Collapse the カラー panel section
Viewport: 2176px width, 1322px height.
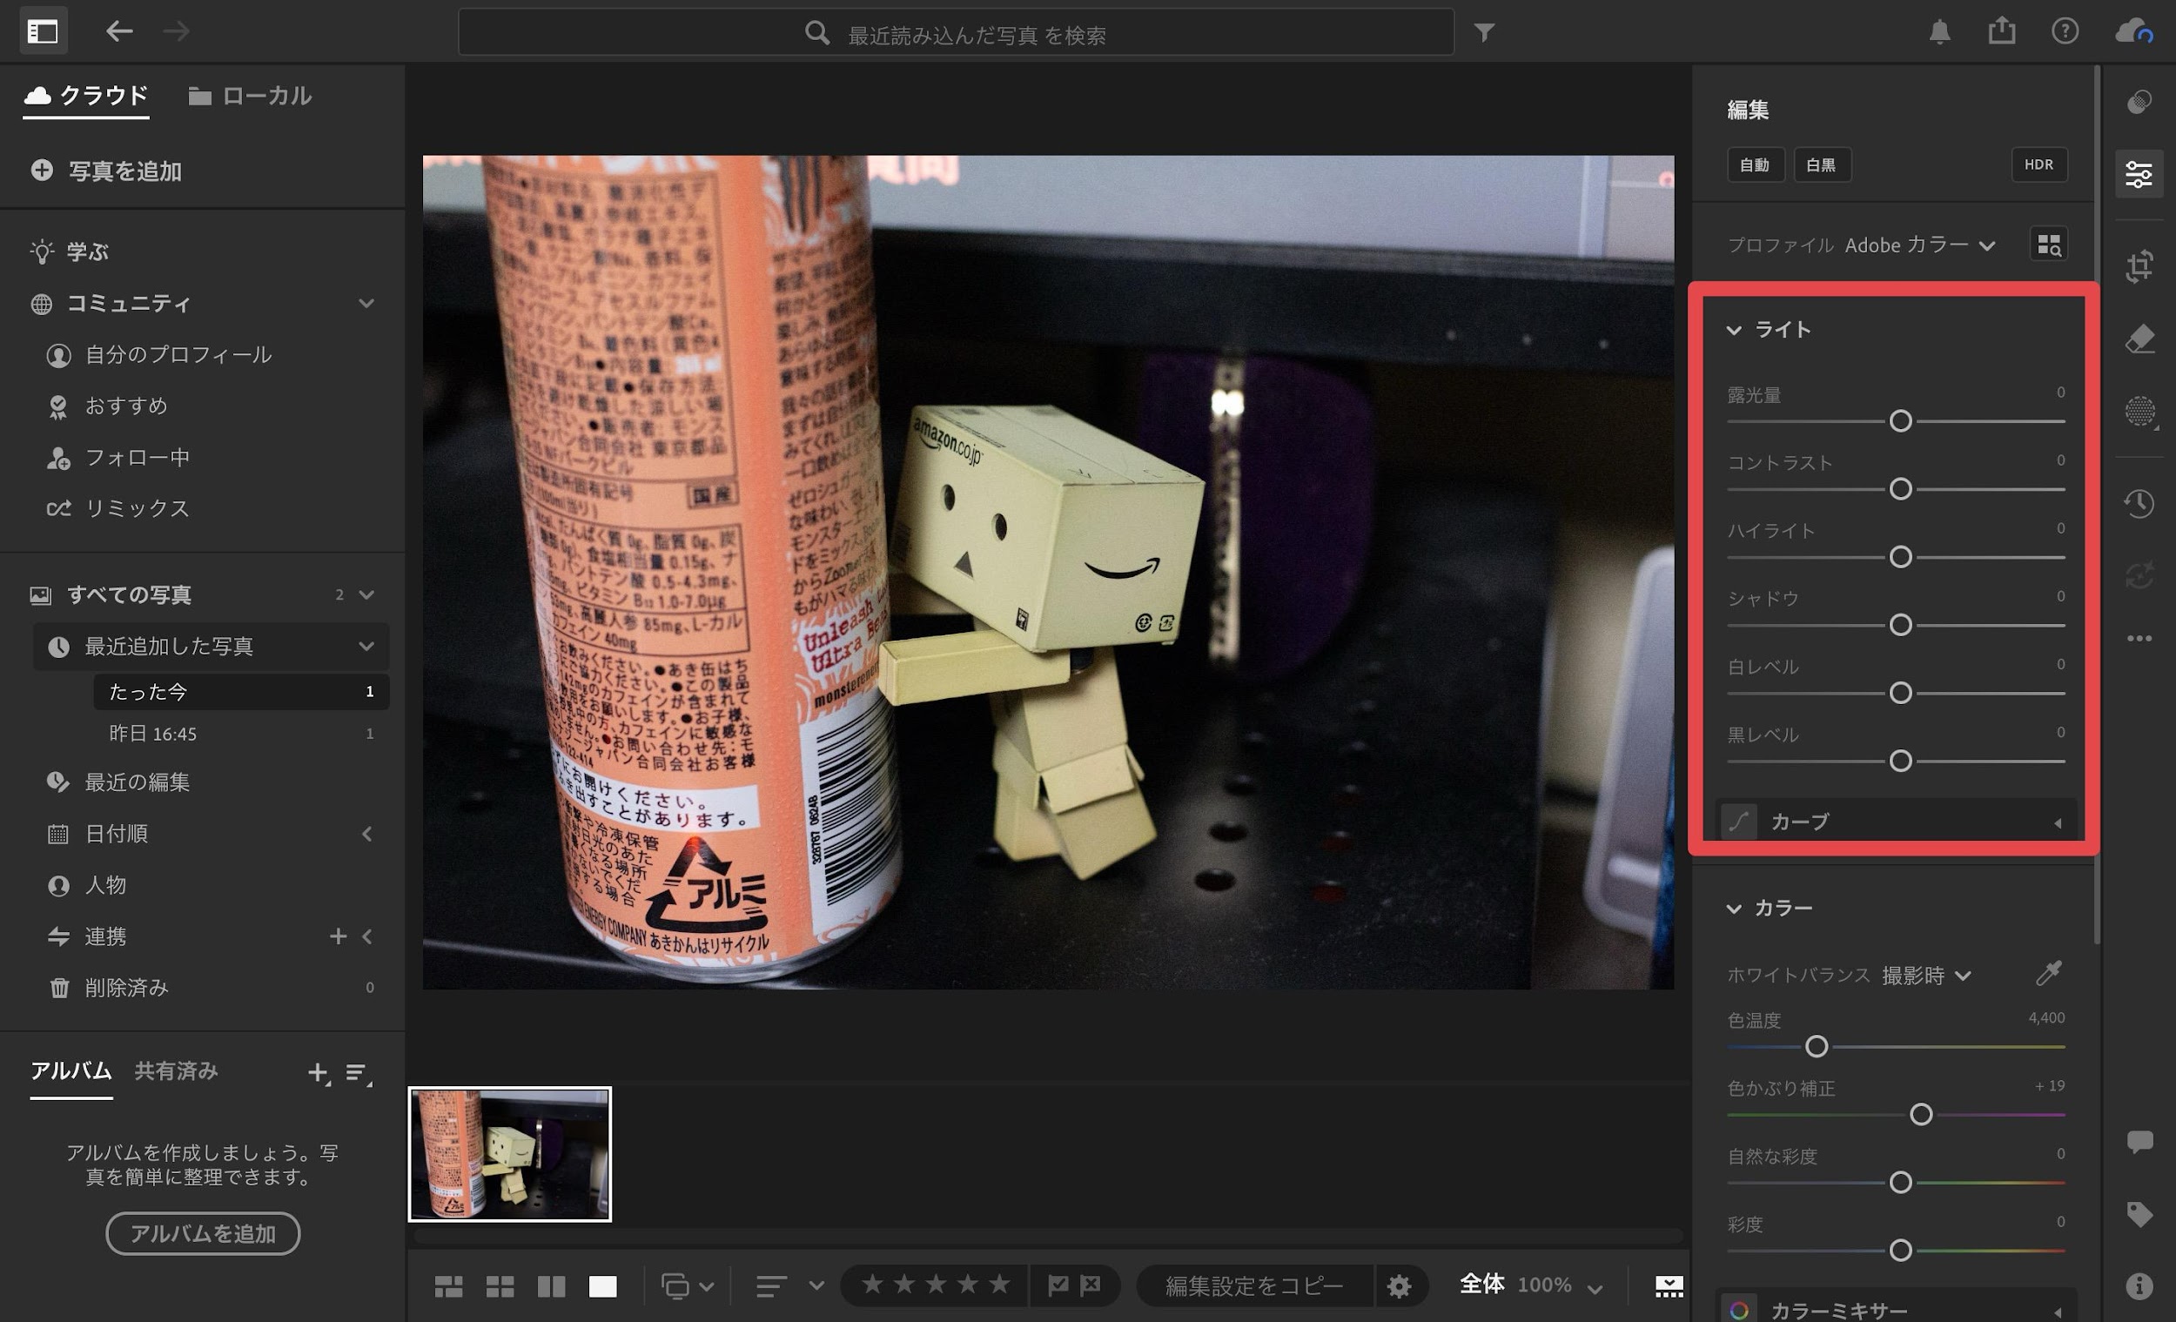point(1734,909)
